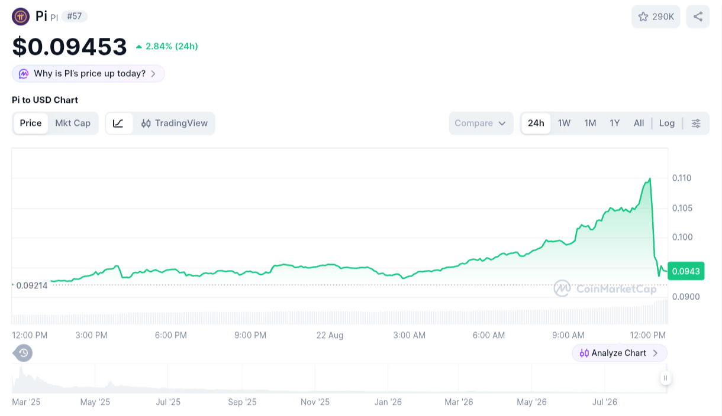Click the '22 Aug' axis label
This screenshot has height=416, width=722.
tap(330, 335)
